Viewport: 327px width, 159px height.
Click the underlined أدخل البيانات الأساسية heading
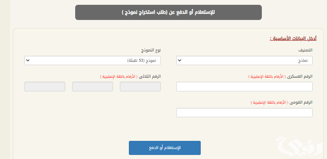[x=293, y=38]
